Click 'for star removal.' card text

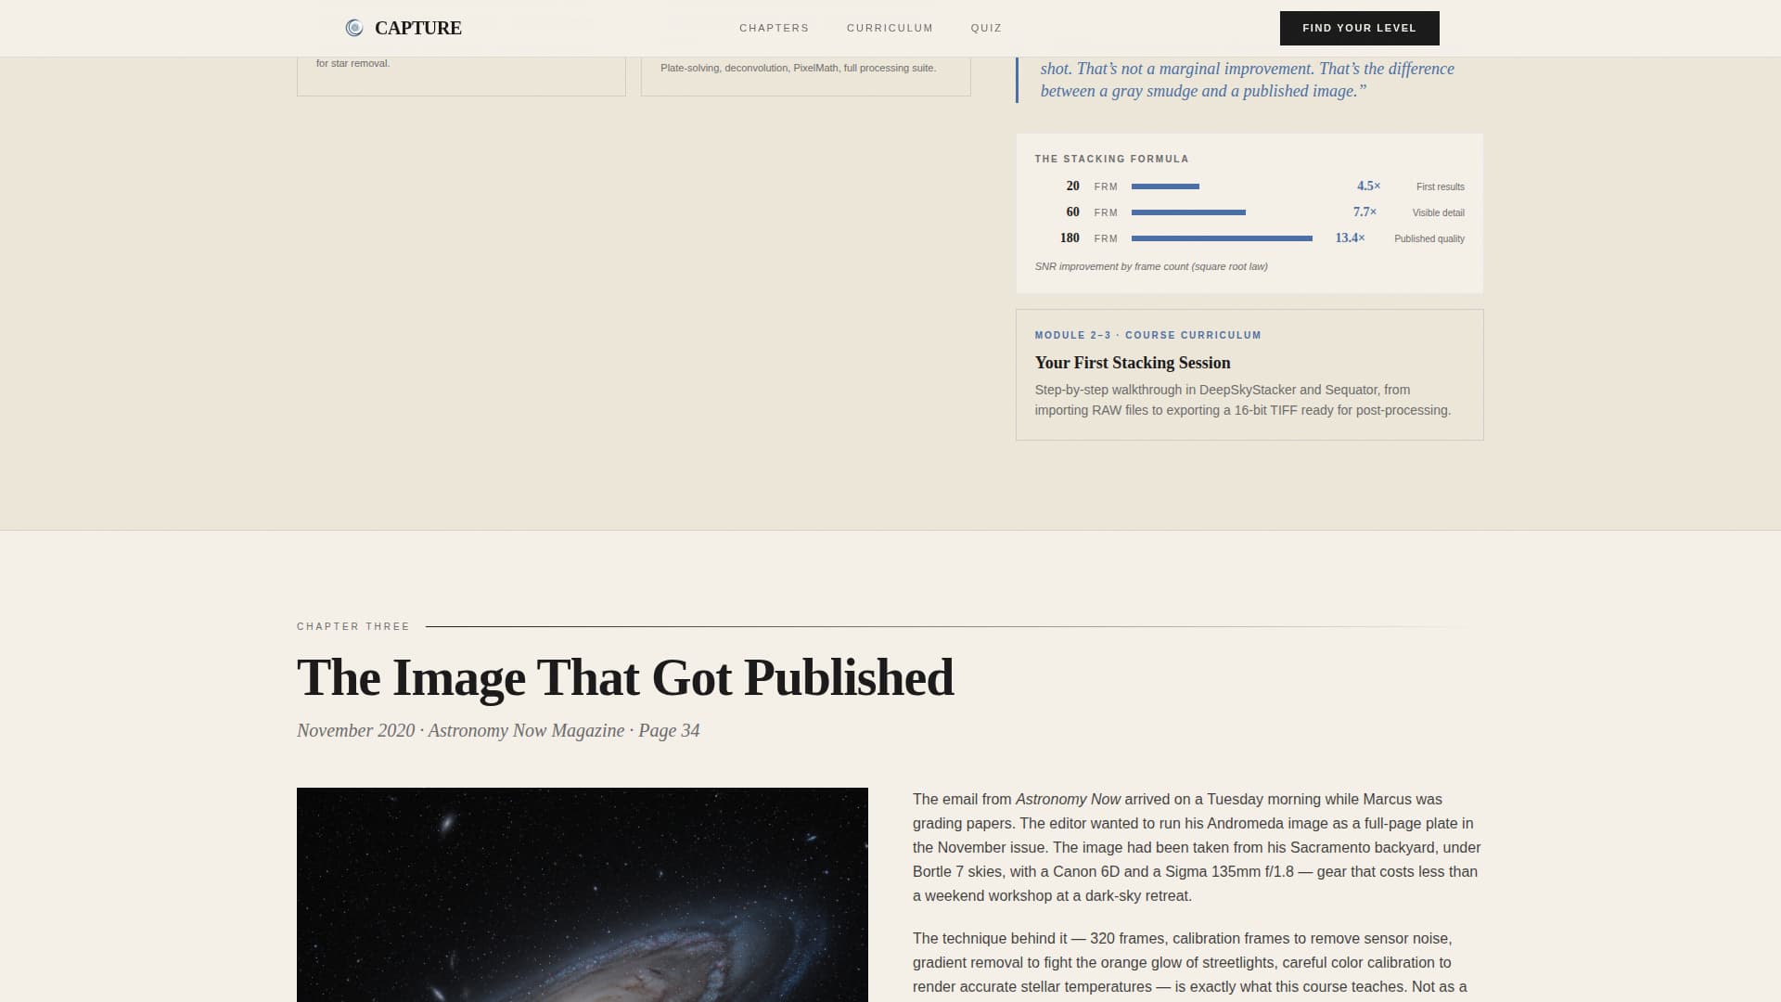[352, 63]
